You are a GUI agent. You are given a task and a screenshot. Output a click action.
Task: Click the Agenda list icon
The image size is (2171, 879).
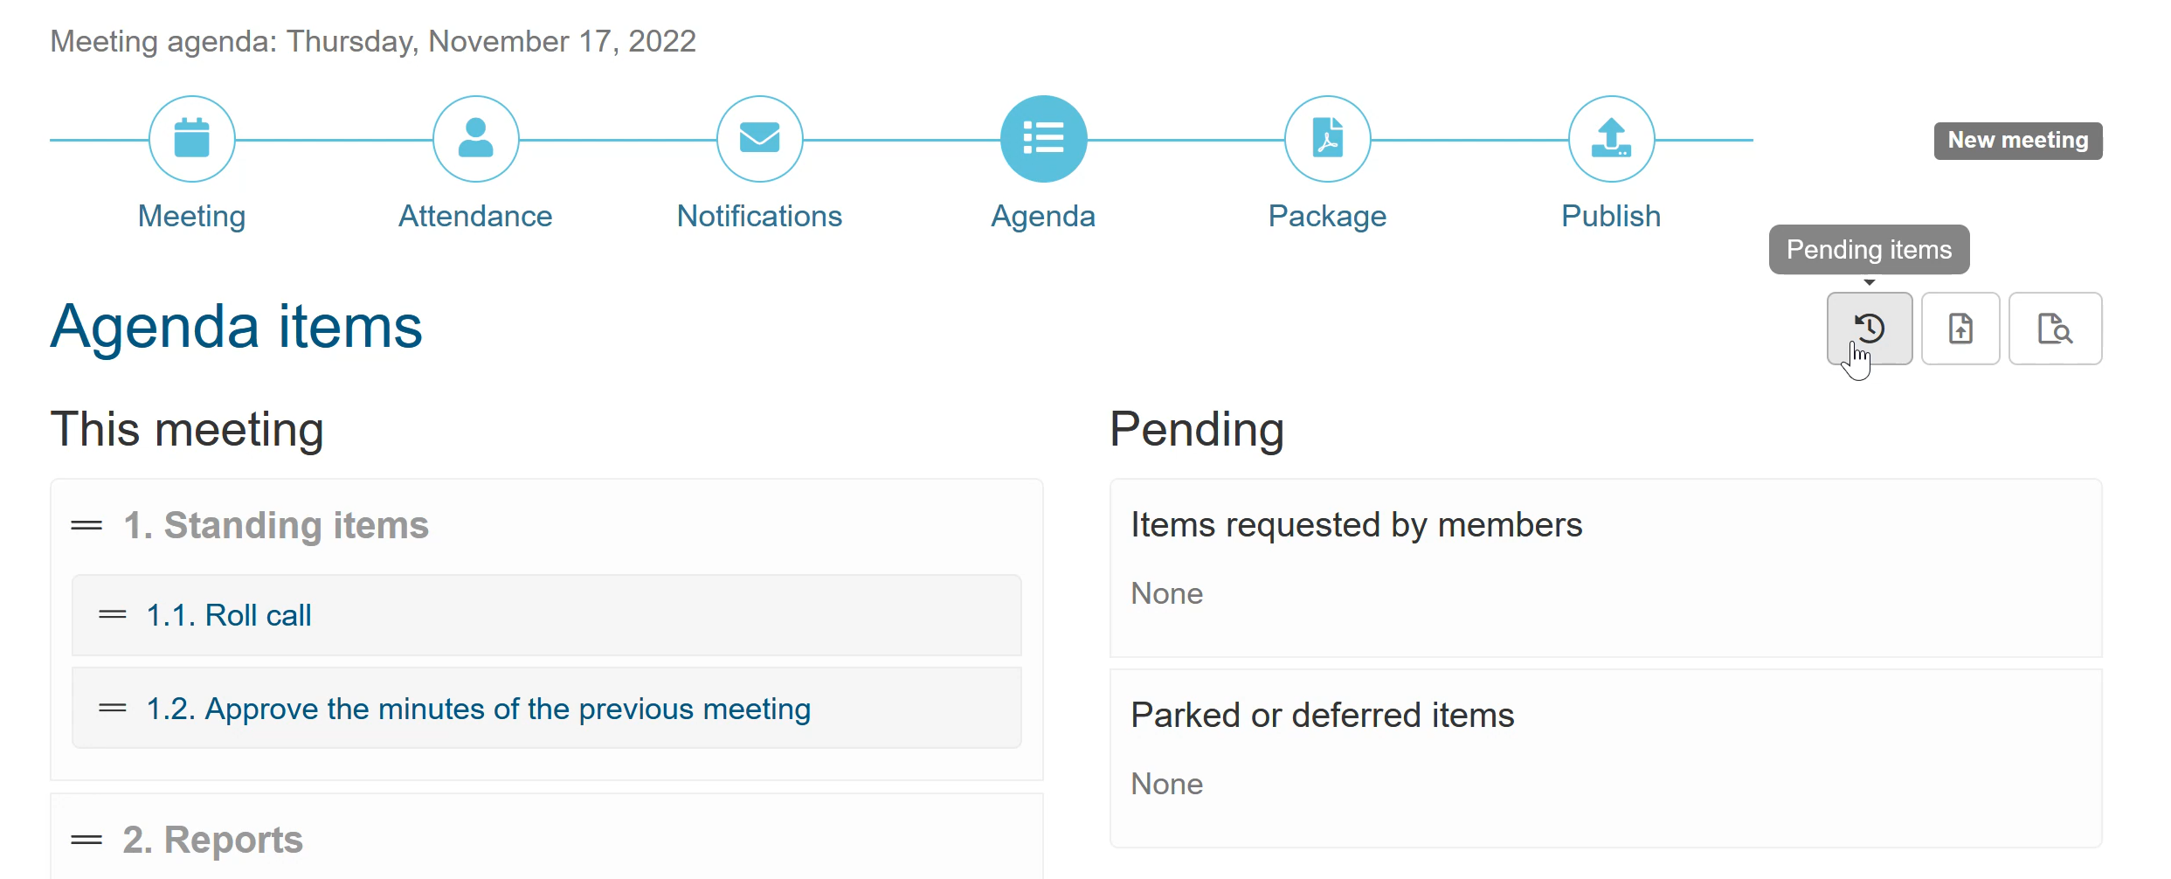(x=1043, y=139)
